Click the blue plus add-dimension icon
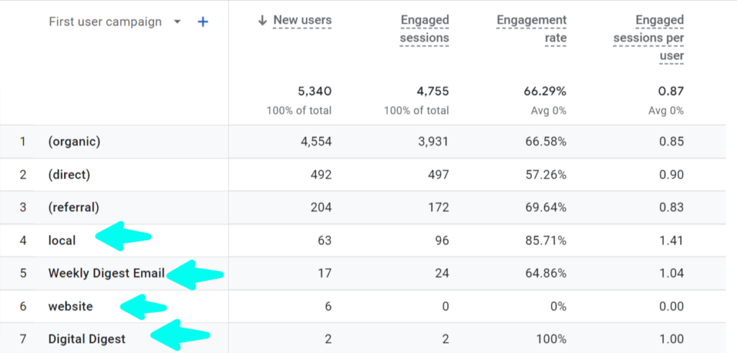The height and width of the screenshot is (353, 737). coord(202,22)
